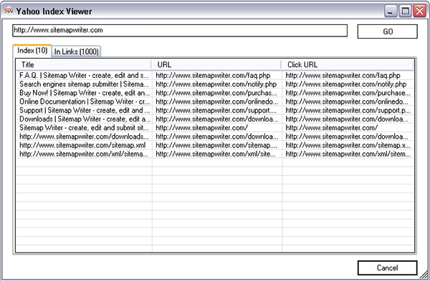
Task: Click URL column cell ending in 'support....'
Action: tap(216, 110)
